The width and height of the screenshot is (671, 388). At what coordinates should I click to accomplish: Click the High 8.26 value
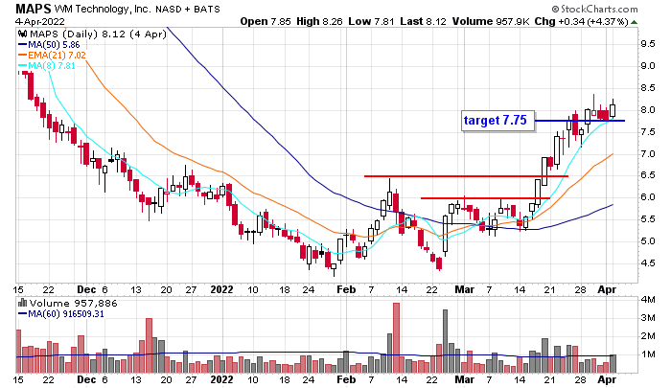(319, 21)
